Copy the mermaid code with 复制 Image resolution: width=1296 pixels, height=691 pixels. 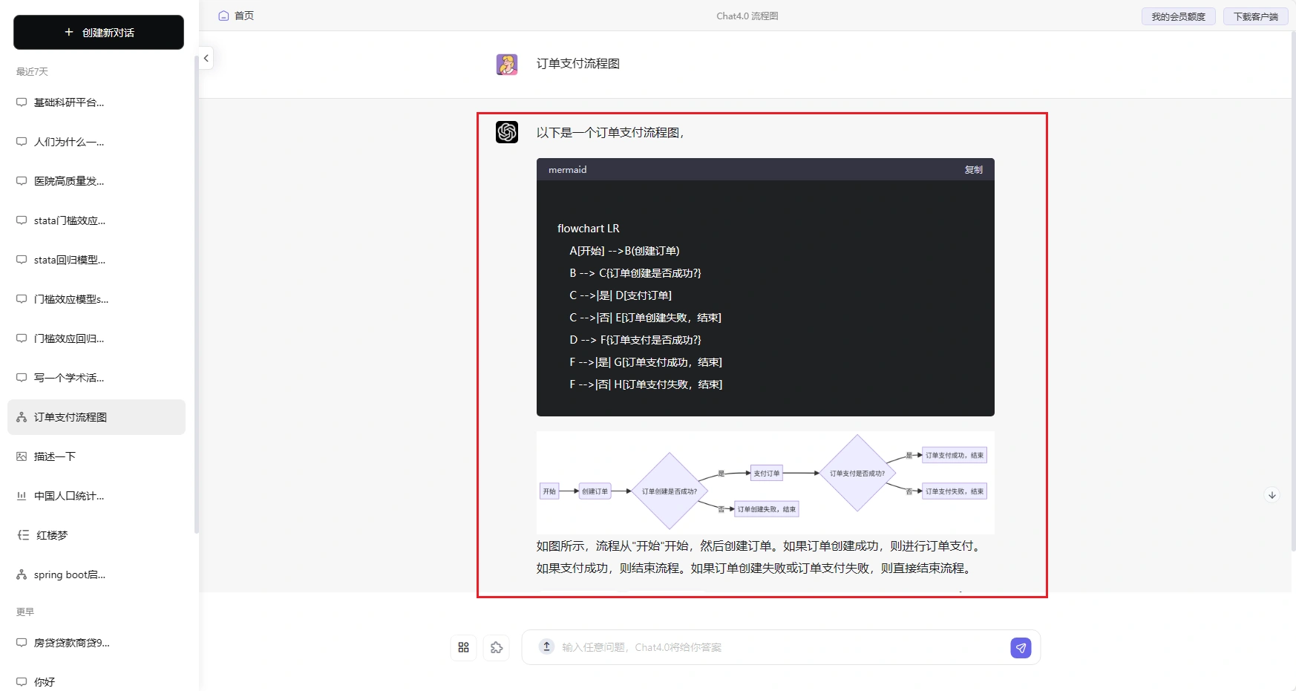973,170
